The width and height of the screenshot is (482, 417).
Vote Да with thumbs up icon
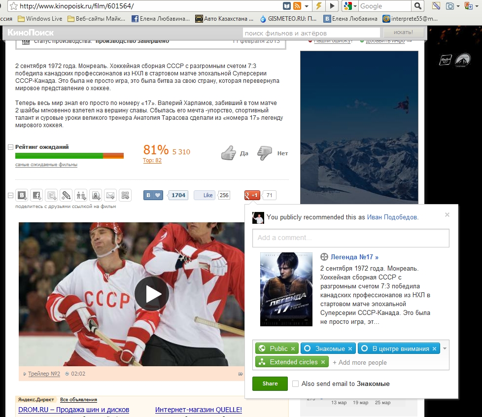tap(228, 153)
